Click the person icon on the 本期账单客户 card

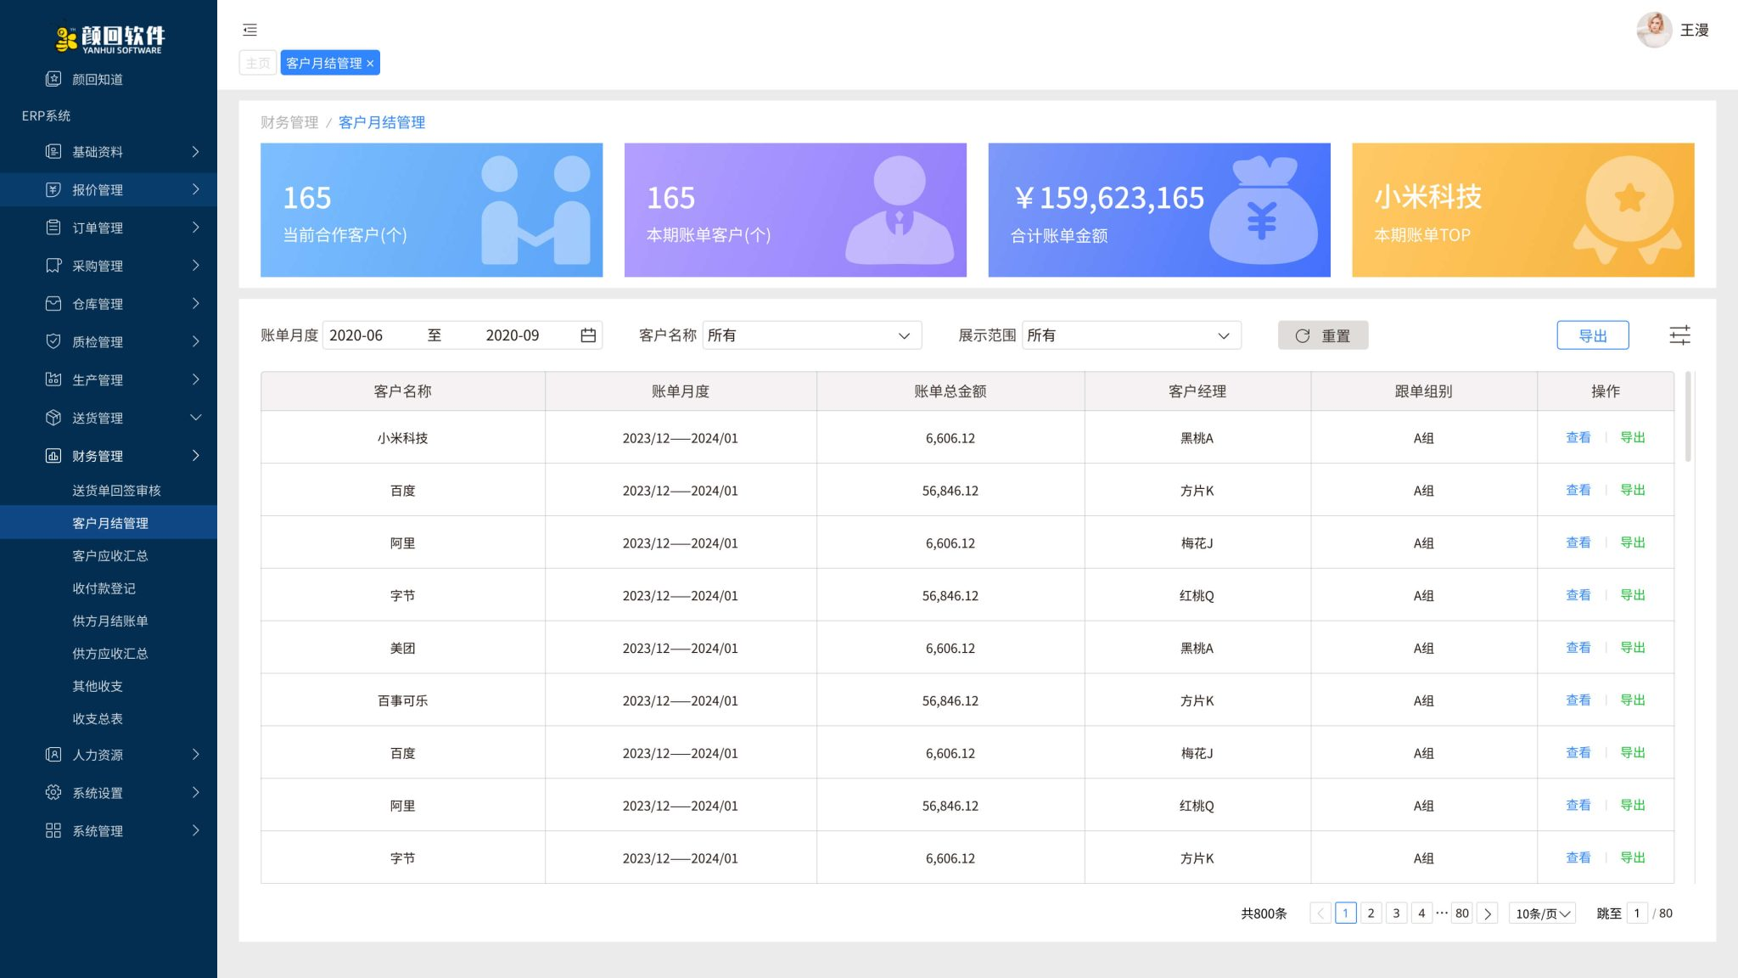pyautogui.click(x=900, y=210)
